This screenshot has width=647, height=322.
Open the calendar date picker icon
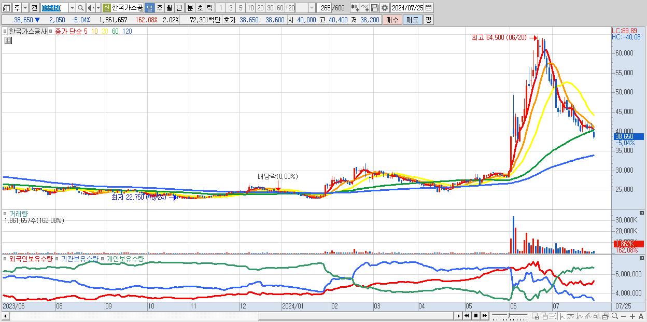coord(429,8)
